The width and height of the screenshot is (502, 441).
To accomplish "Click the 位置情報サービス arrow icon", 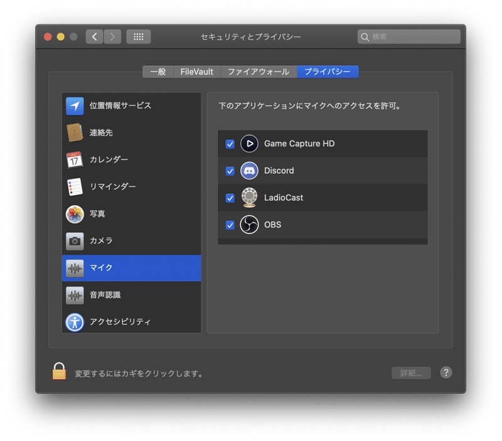I will [x=75, y=106].
